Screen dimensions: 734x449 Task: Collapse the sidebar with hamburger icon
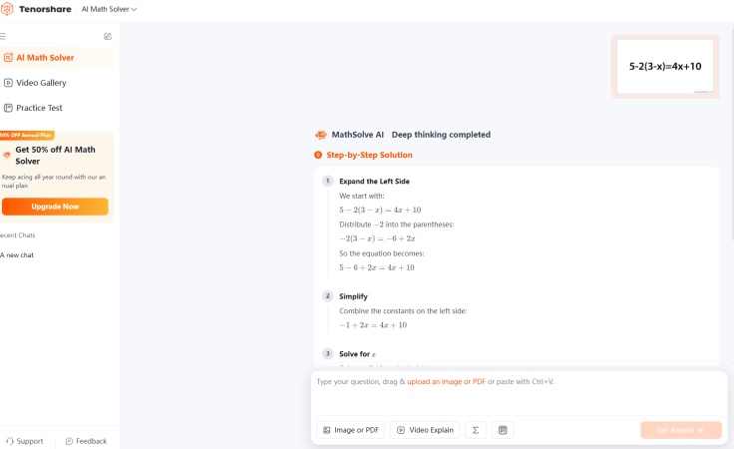click(x=3, y=36)
